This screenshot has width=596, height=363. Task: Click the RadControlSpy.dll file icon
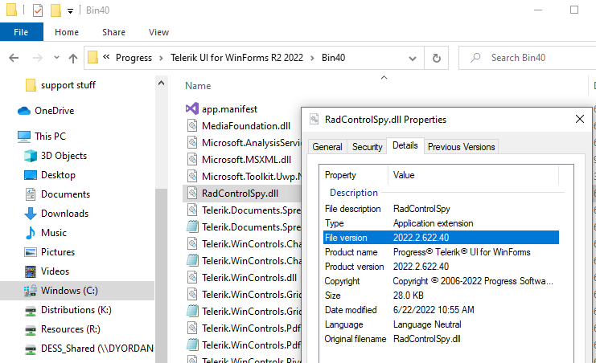pos(192,194)
